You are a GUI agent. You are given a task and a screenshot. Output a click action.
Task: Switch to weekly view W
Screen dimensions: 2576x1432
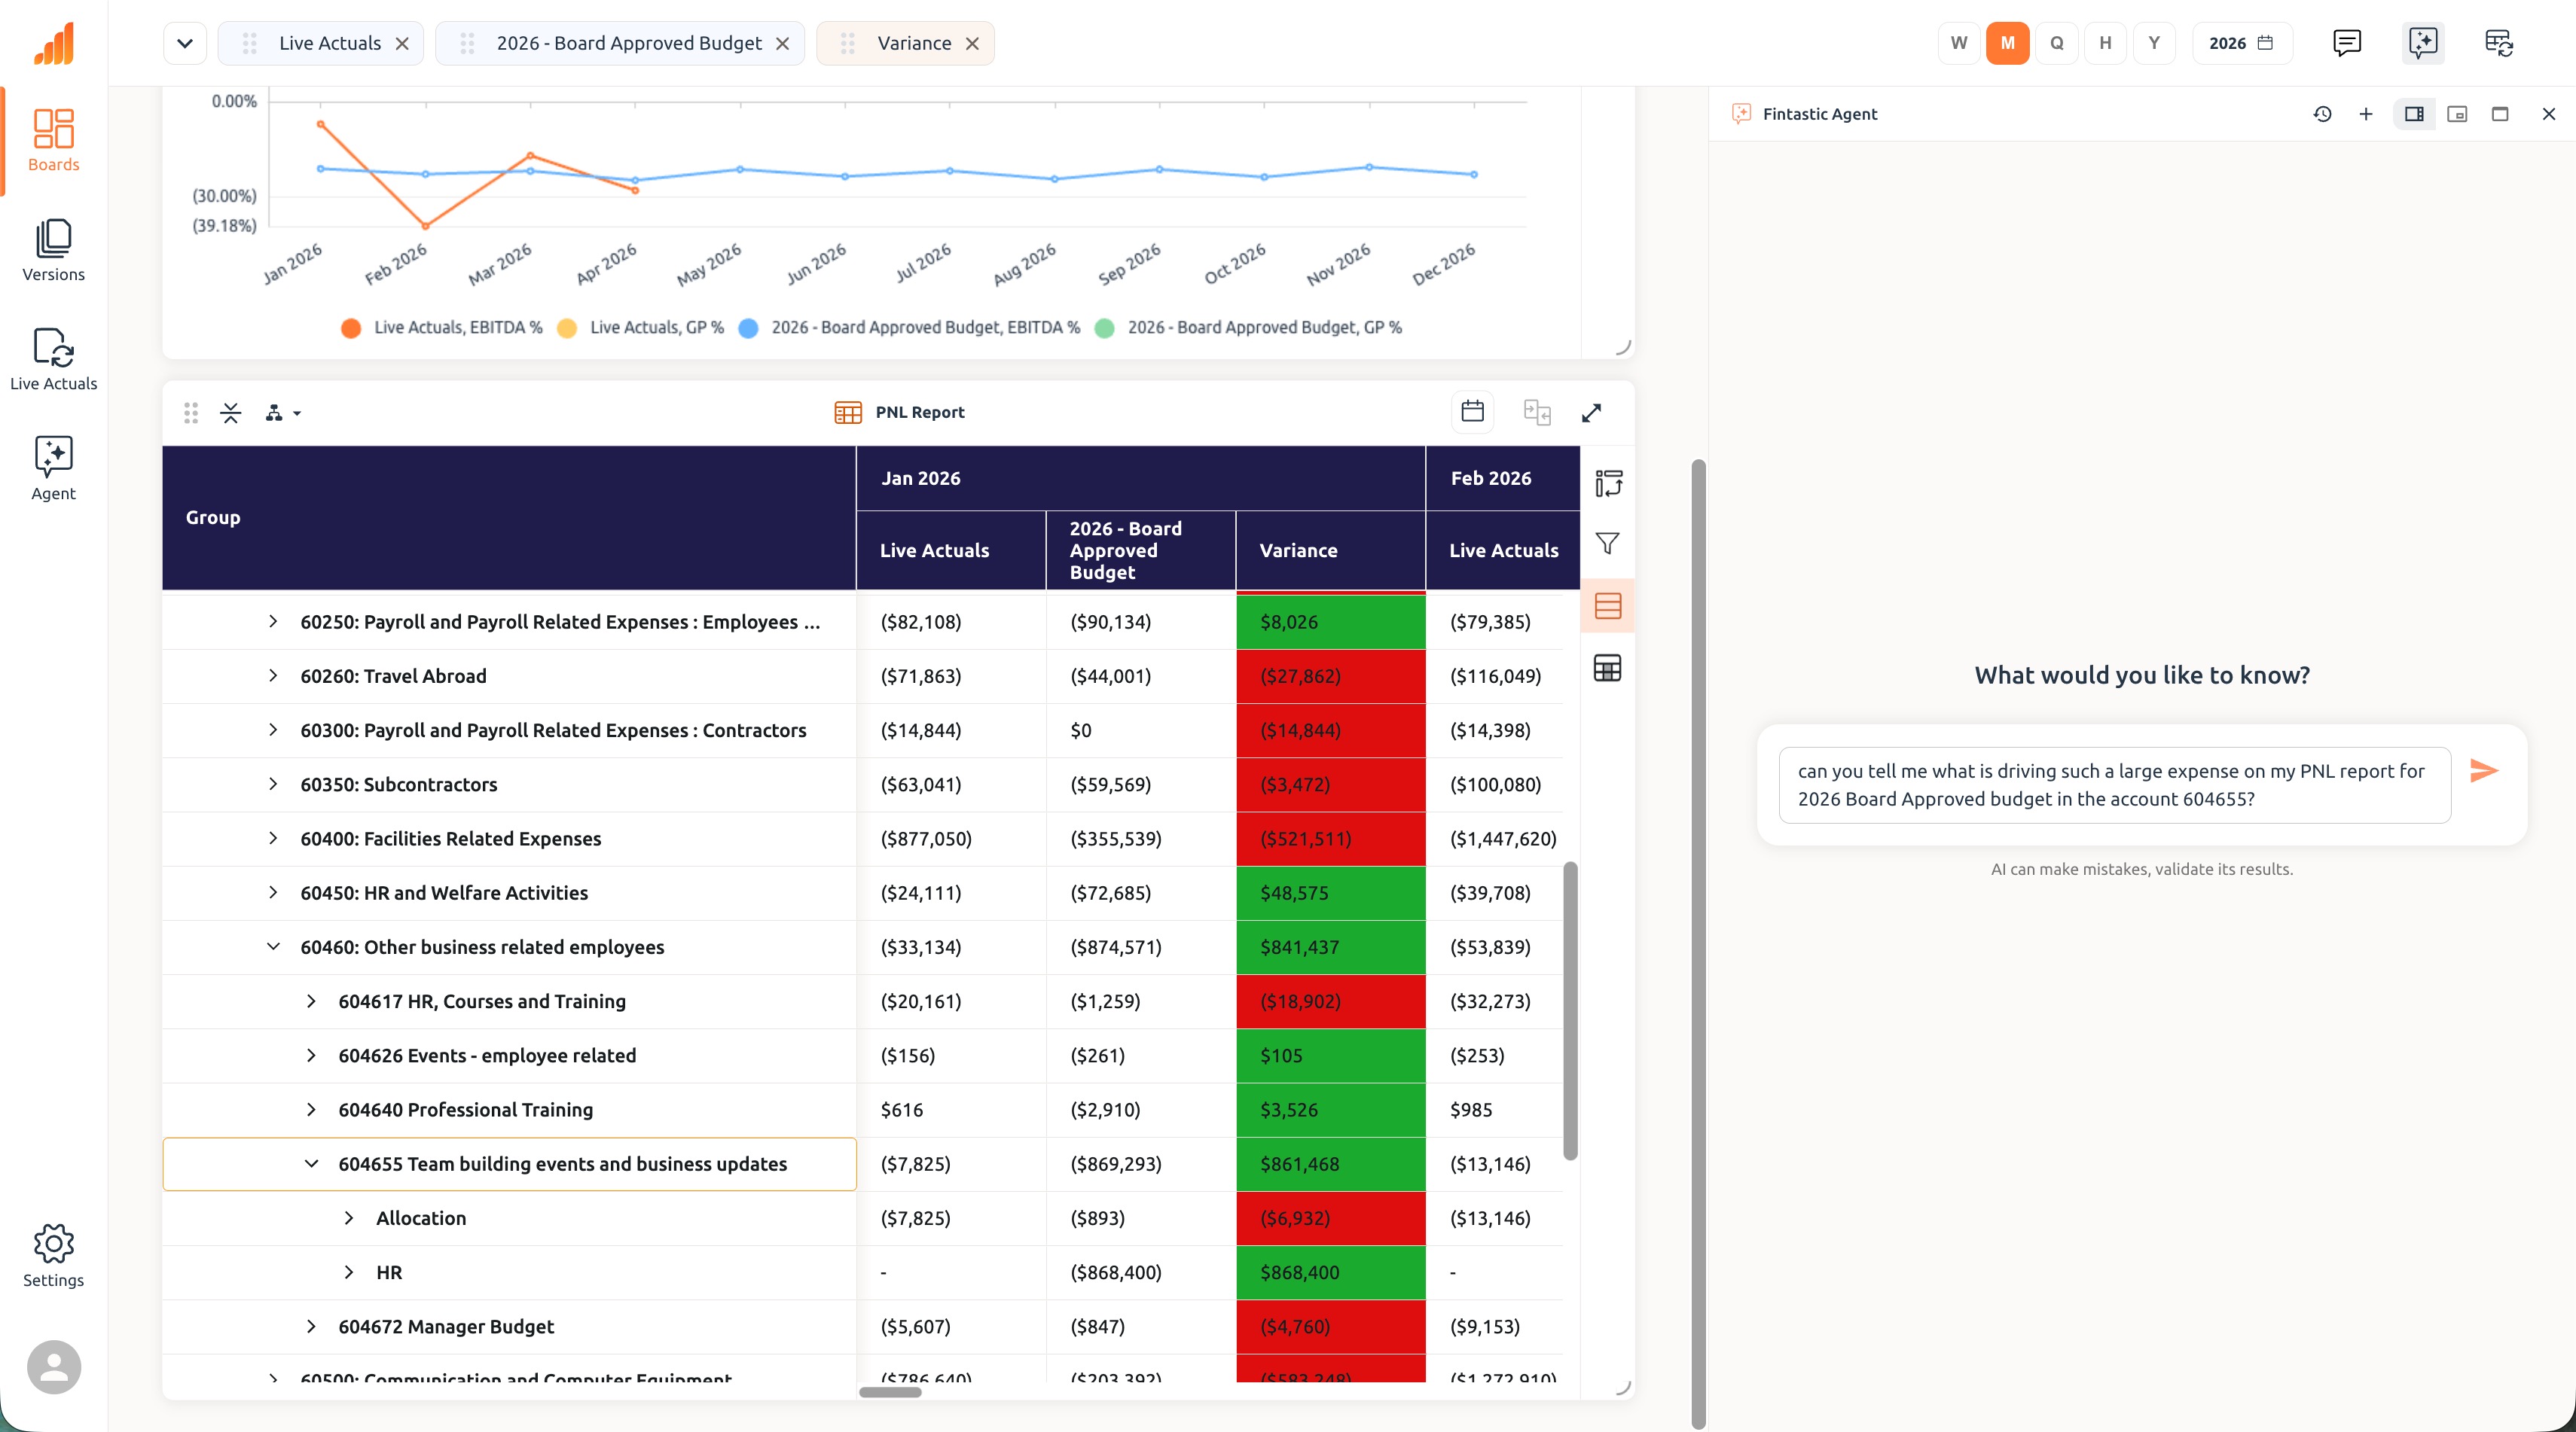click(1958, 43)
